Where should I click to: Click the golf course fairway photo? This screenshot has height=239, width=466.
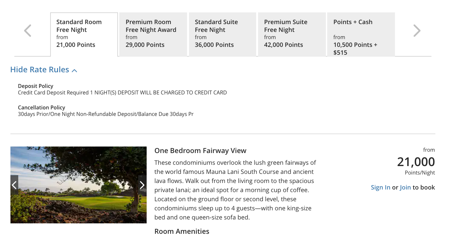(x=78, y=195)
